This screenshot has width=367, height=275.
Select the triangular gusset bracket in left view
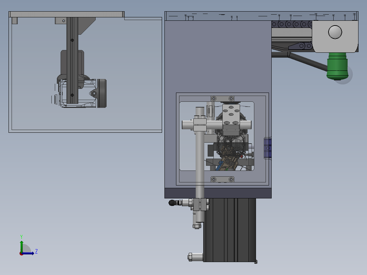point(86,26)
